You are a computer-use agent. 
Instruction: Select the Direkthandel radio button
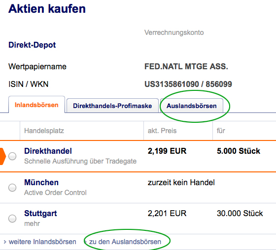12,156
